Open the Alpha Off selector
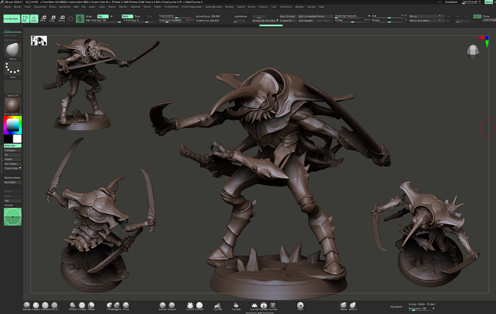This screenshot has width=496, height=314. (x=13, y=88)
